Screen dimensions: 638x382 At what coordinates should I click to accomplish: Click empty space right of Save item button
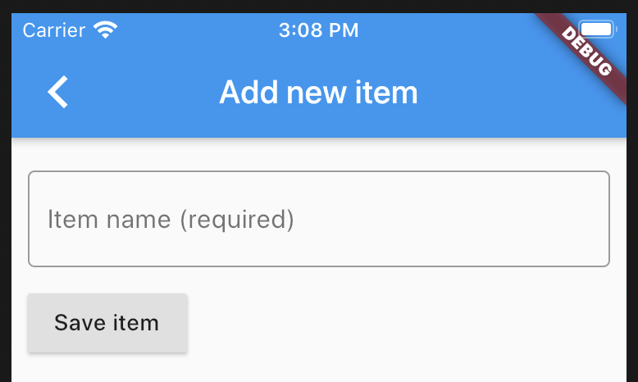tap(394, 323)
